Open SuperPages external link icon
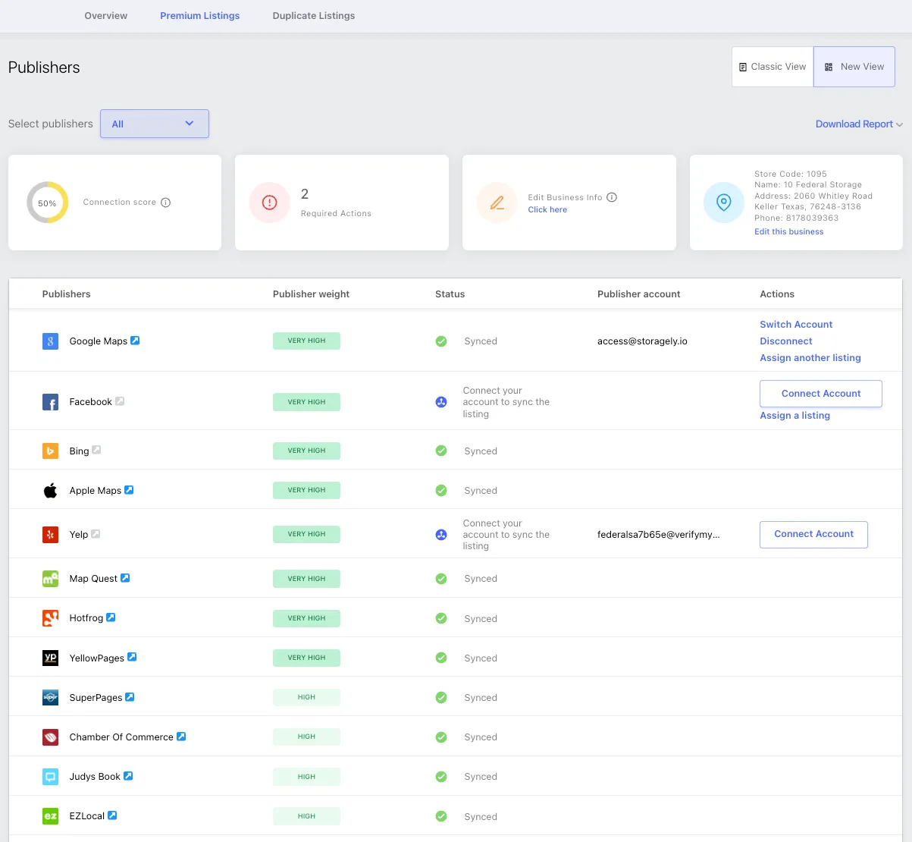 (130, 697)
